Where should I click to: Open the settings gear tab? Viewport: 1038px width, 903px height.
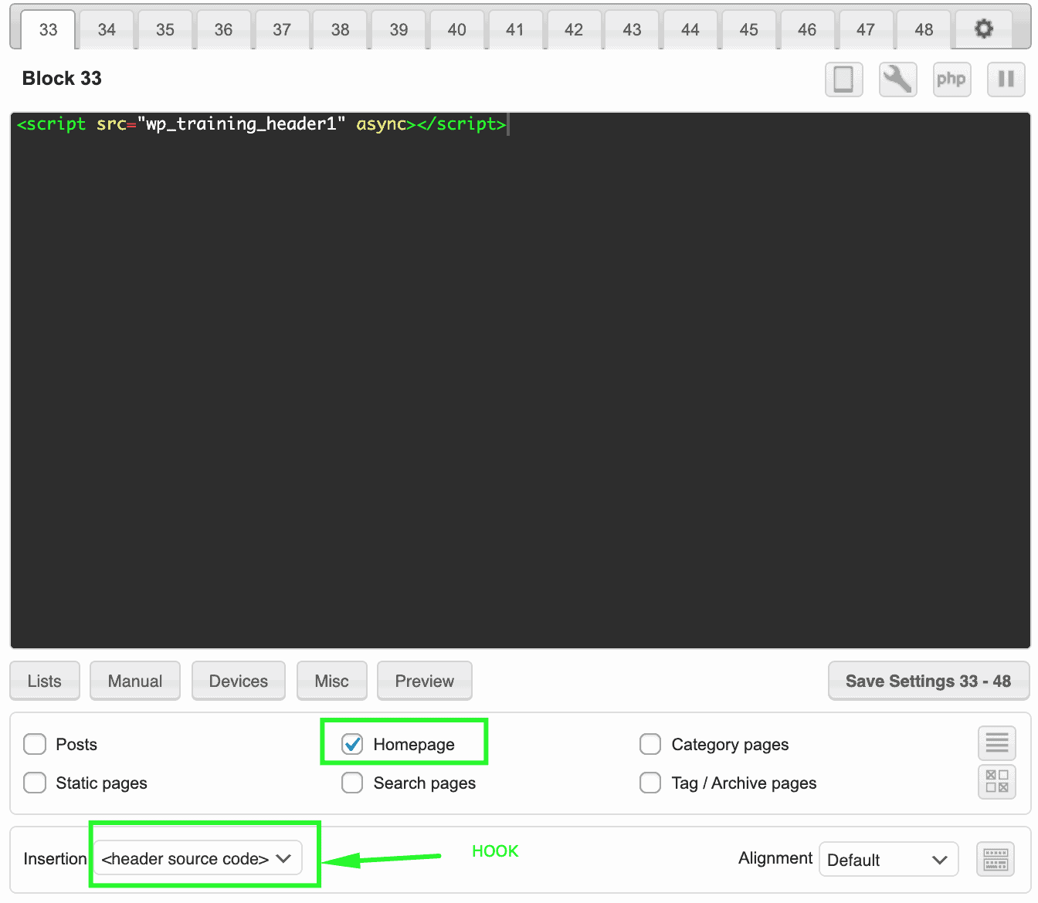click(x=983, y=29)
